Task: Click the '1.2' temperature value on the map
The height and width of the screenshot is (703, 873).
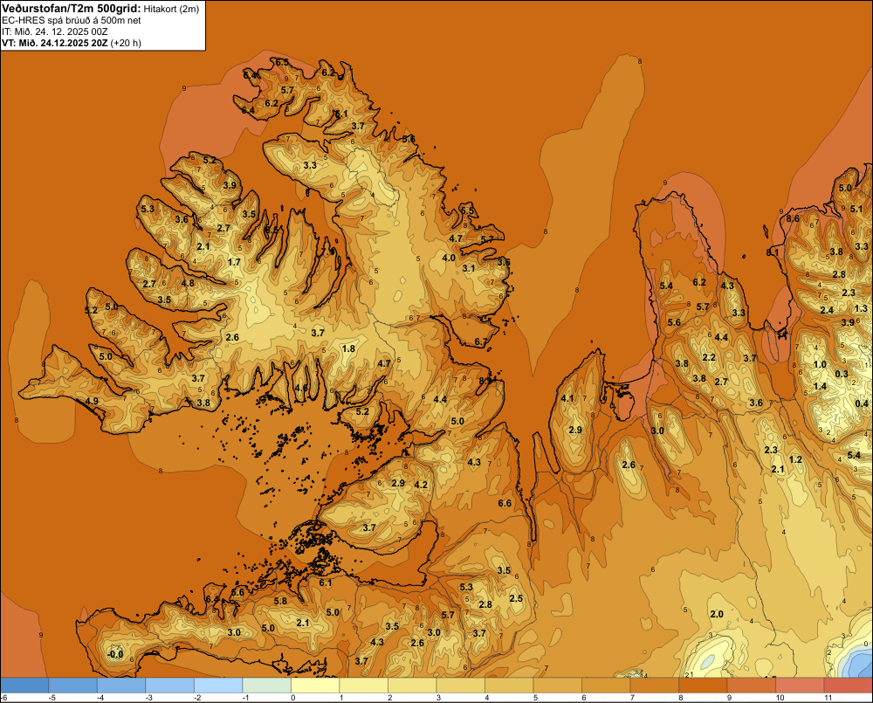Action: click(x=795, y=459)
